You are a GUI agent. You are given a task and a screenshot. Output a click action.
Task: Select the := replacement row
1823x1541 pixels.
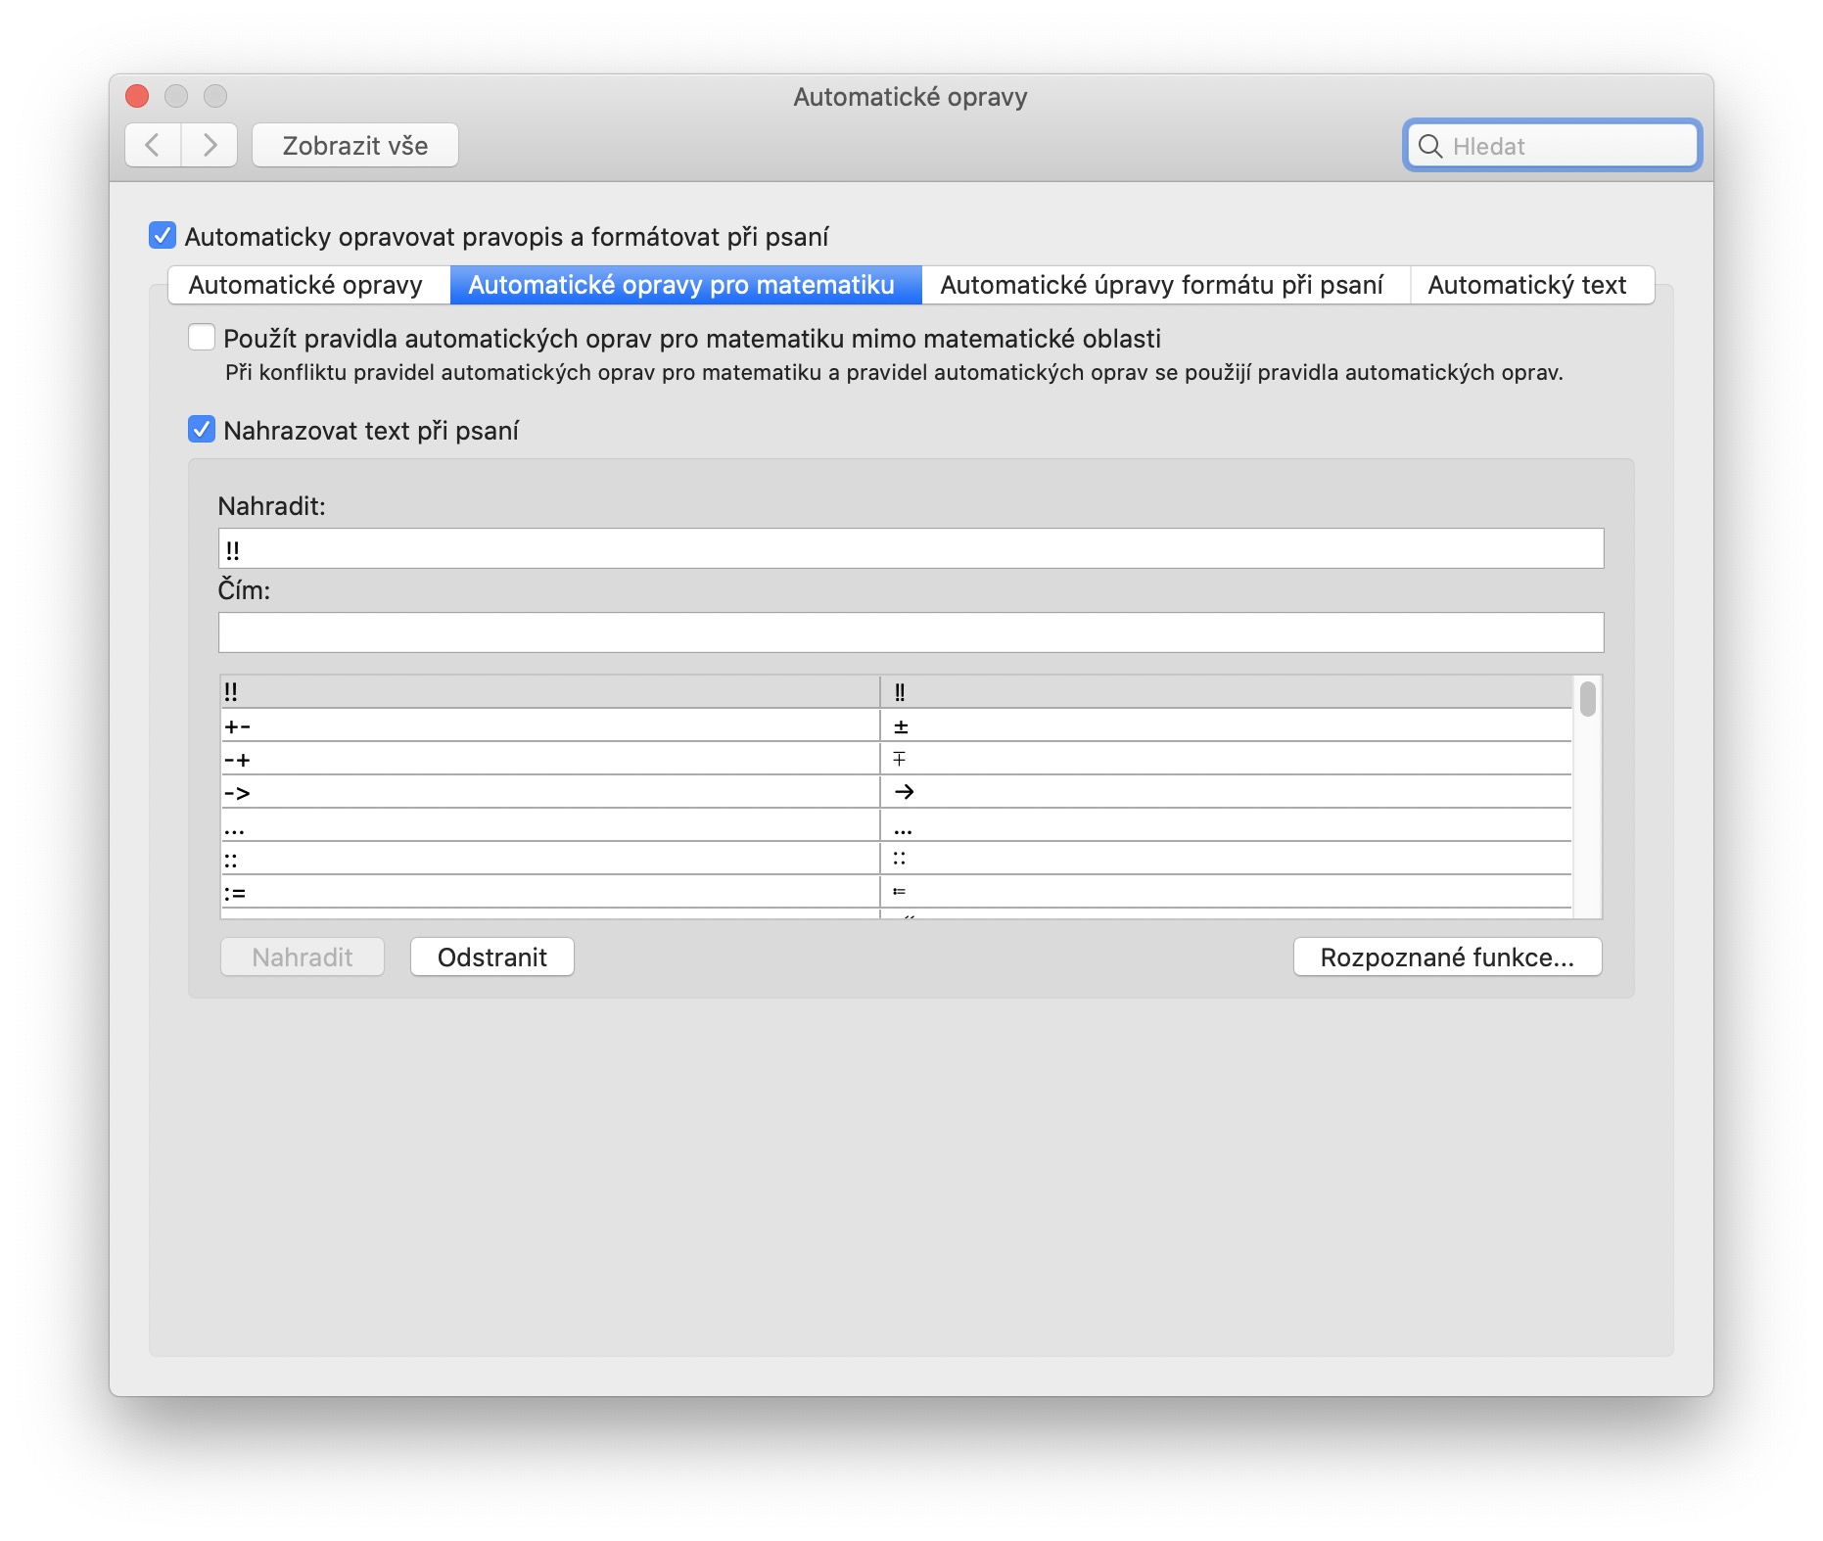pos(548,893)
